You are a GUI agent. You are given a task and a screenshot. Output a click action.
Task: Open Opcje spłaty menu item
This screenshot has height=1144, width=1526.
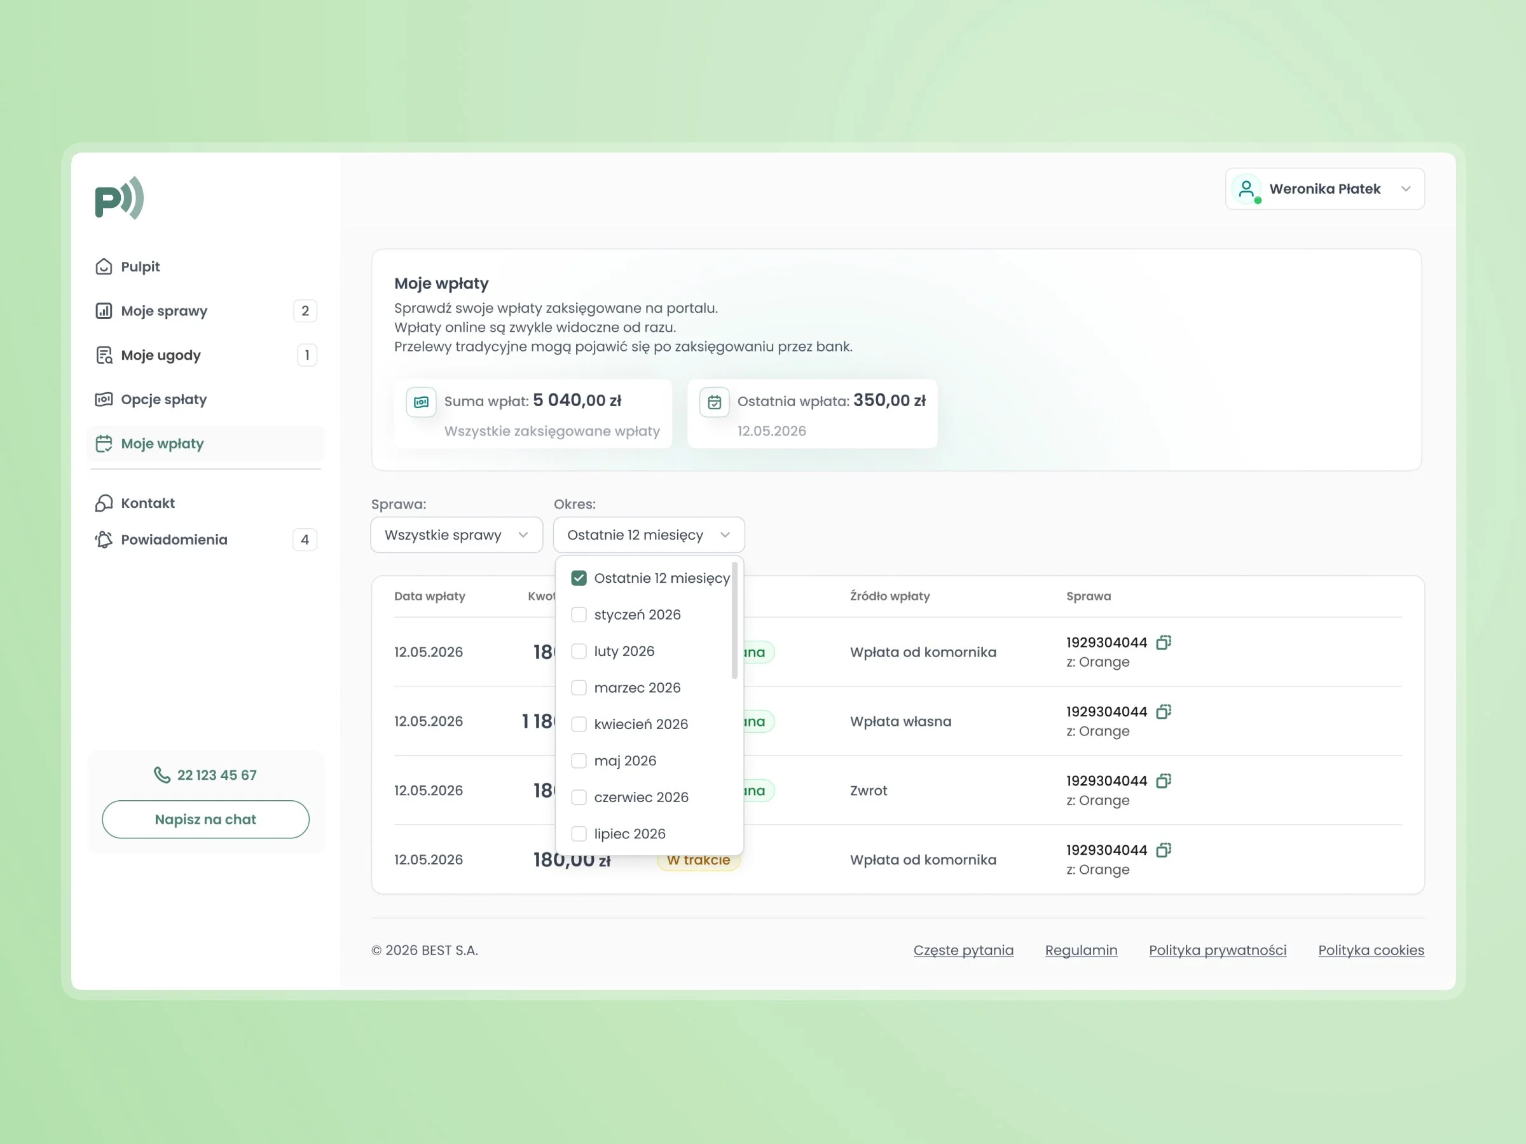tap(205, 399)
